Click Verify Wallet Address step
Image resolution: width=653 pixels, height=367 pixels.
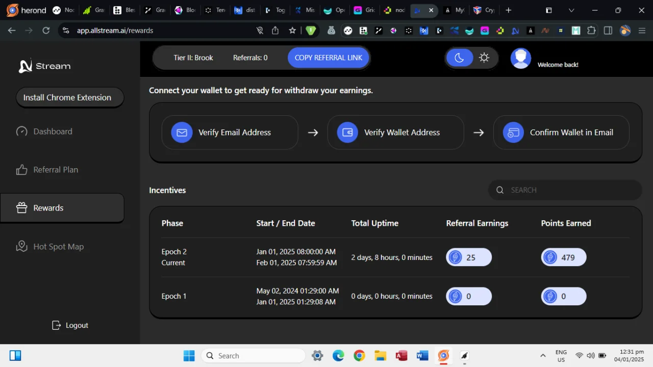396,133
